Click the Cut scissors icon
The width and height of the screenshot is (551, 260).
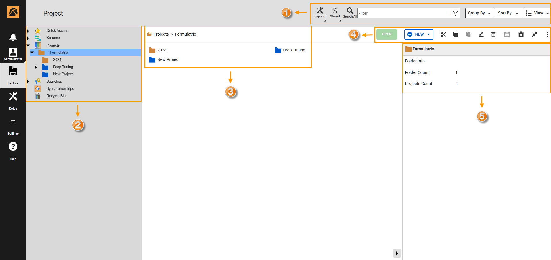(443, 34)
